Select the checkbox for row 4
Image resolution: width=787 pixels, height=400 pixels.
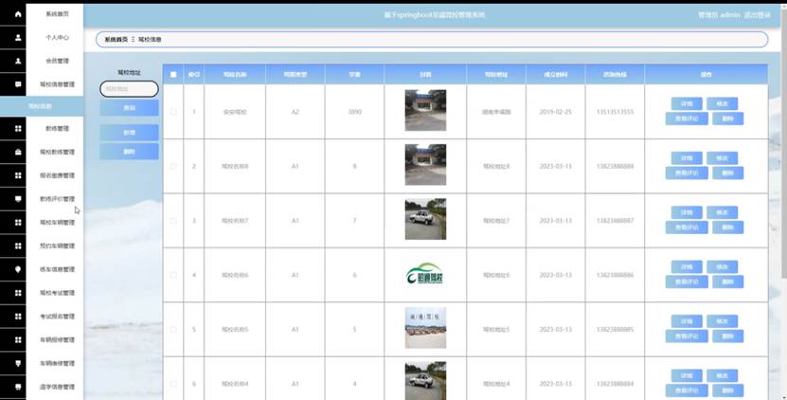coord(173,275)
